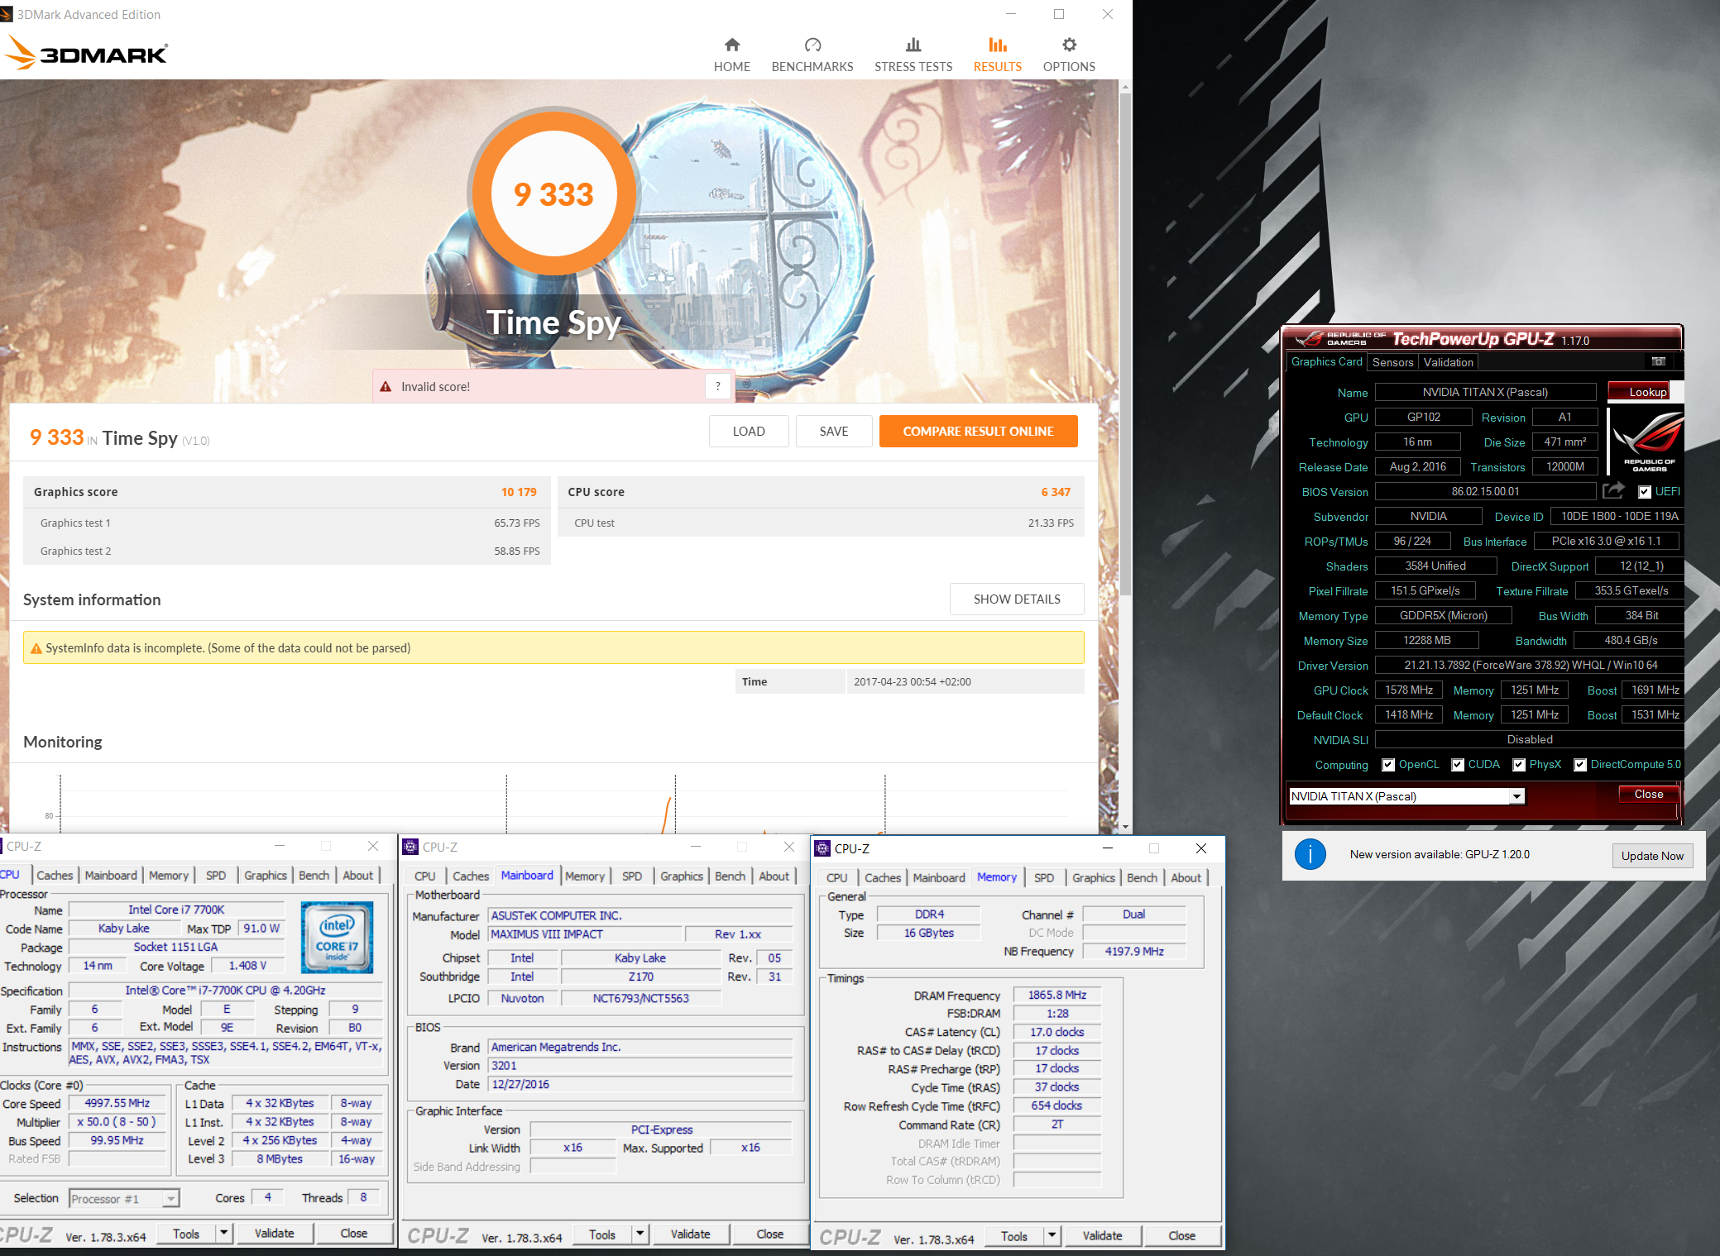This screenshot has height=1256, width=1720.
Task: Click the Republic of Gamers logo in GPU-Z
Action: coord(1648,442)
